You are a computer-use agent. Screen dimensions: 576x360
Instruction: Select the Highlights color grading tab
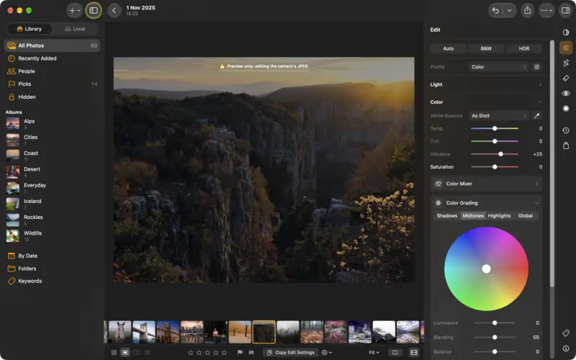coord(499,216)
